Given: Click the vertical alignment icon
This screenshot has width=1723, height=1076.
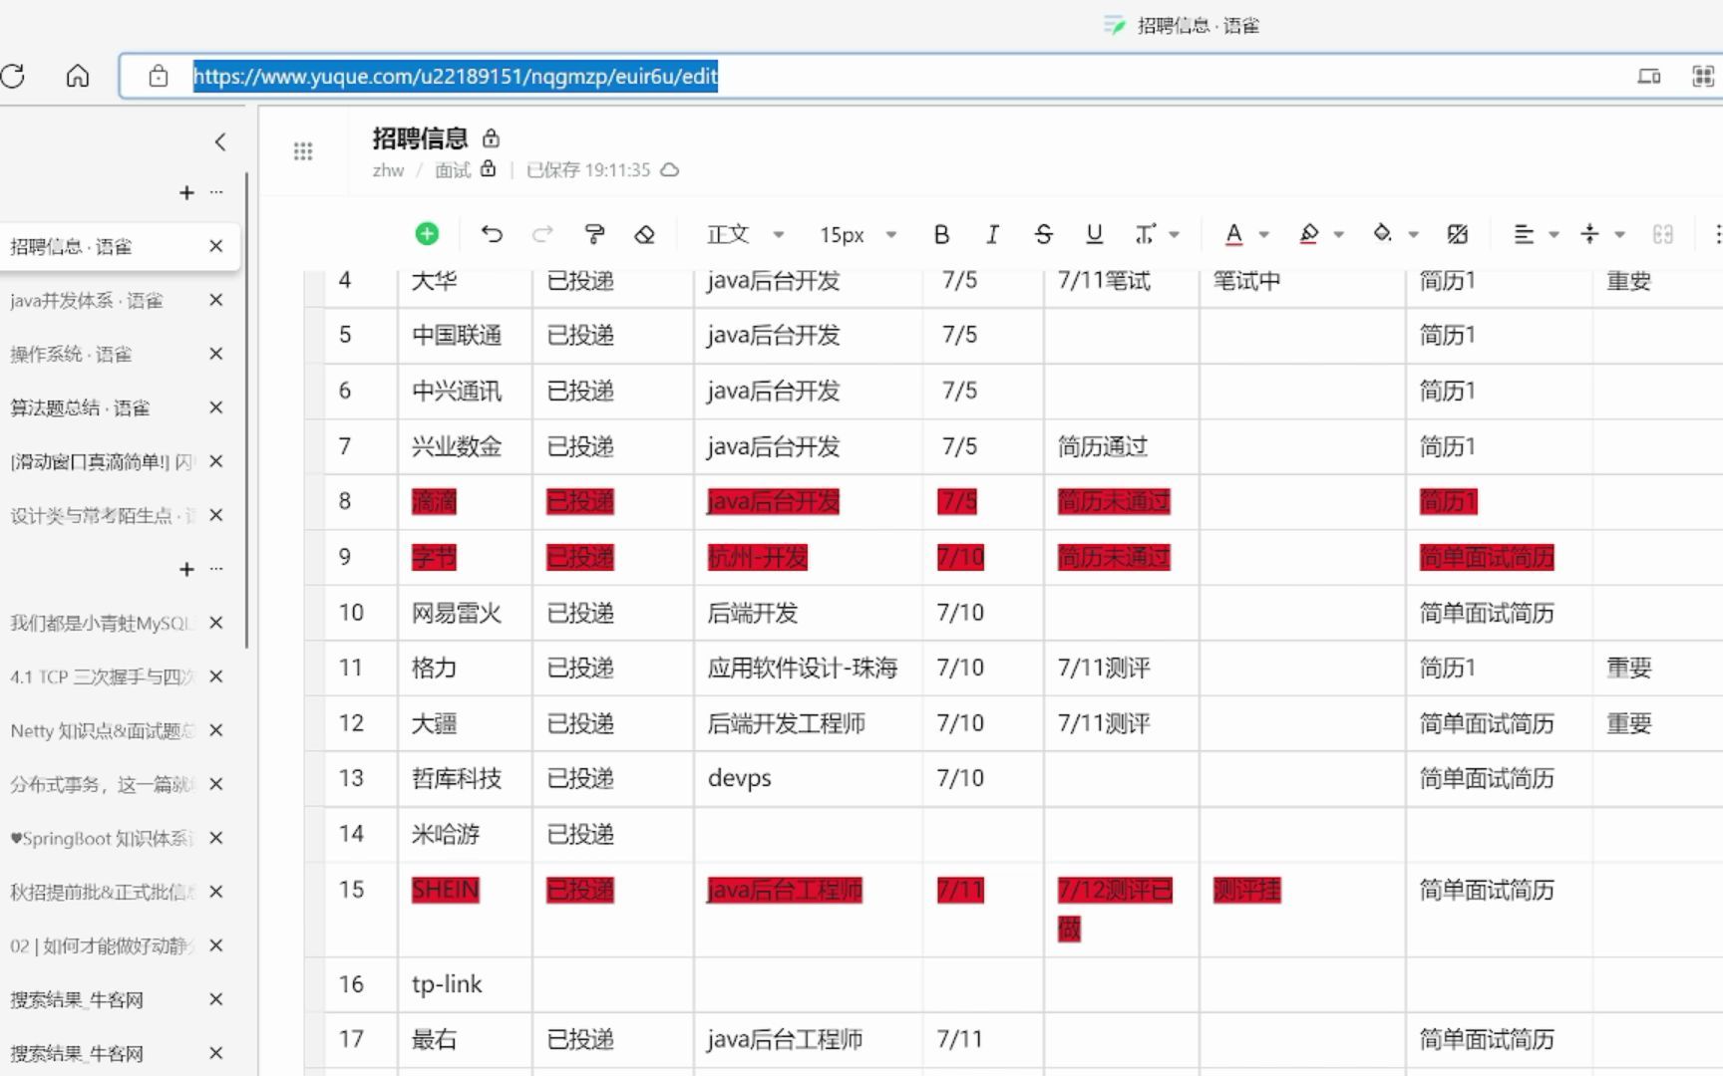Looking at the screenshot, I should [1590, 234].
